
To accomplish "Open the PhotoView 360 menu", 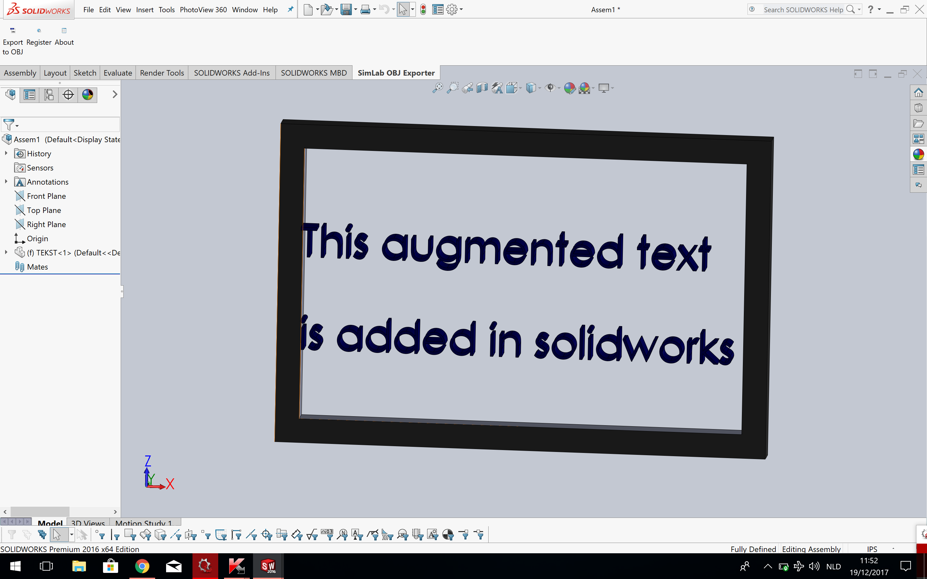I will click(x=203, y=10).
